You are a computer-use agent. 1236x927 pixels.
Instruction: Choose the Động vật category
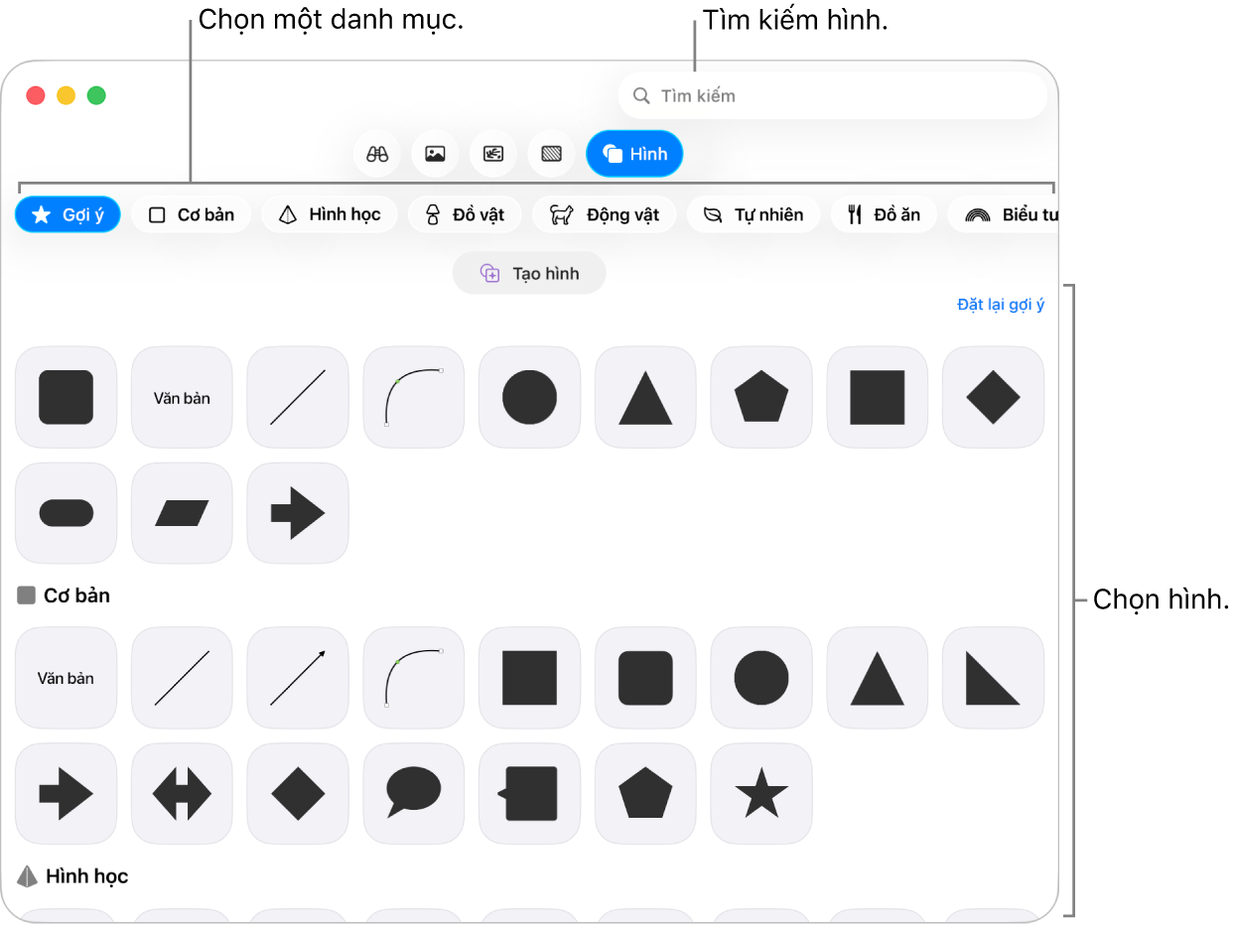(x=604, y=214)
